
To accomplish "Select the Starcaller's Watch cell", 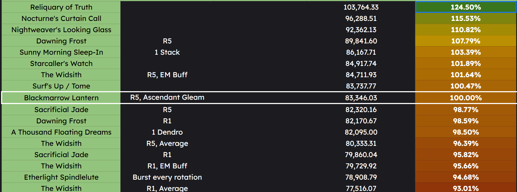I will (61, 64).
